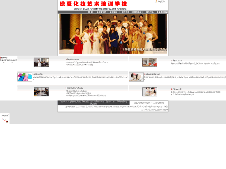Open the heading link next to meeting photo
Image resolution: width=226 pixels, height=169 pixels.
click(75, 88)
